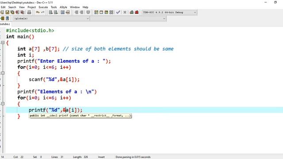
Task: Open the Tools menu
Action: click(54, 7)
